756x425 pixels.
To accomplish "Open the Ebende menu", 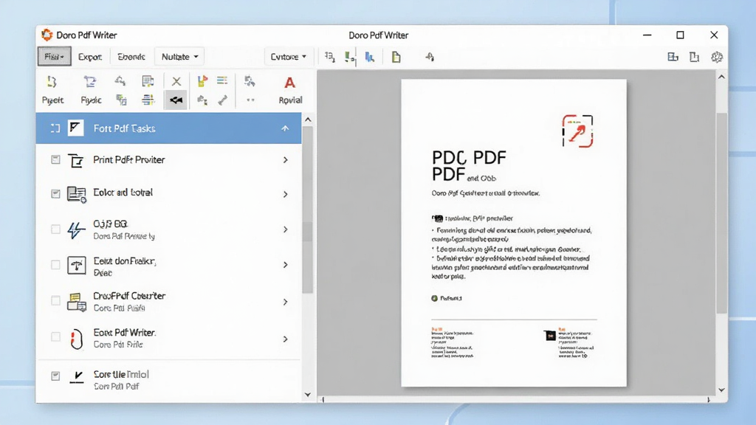I will [131, 57].
